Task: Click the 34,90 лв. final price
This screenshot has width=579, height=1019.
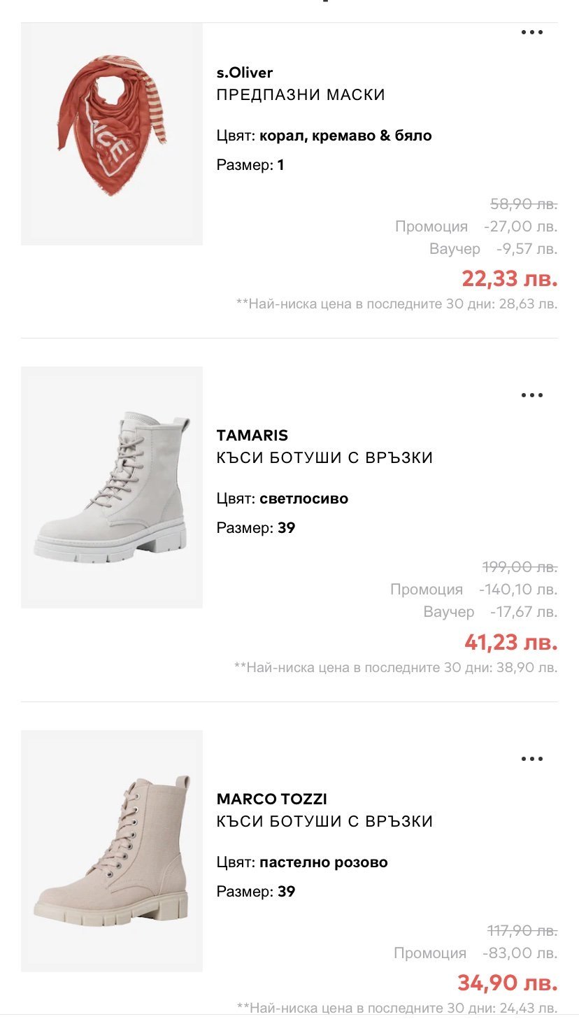Action: 507,983
